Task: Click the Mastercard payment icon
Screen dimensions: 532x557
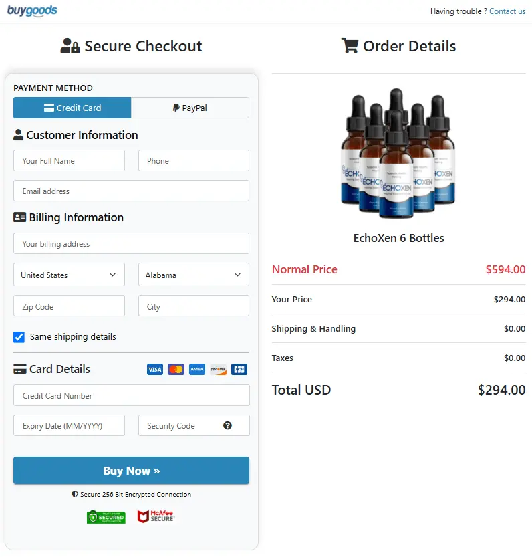Action: point(176,369)
